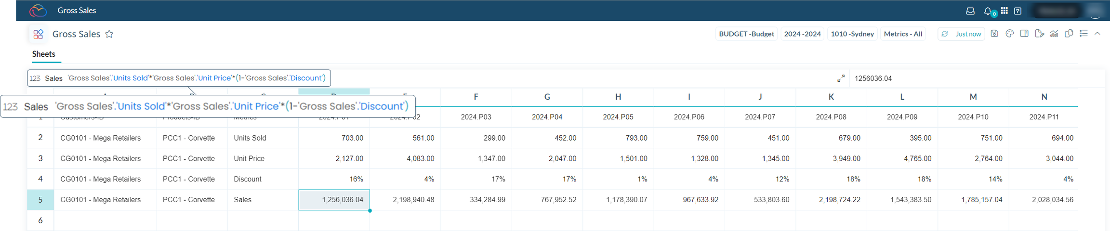1110x231 pixels.
Task: Open the apps grid launcher
Action: (x=1004, y=11)
